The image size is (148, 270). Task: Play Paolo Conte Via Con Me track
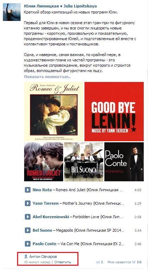tap(28, 244)
